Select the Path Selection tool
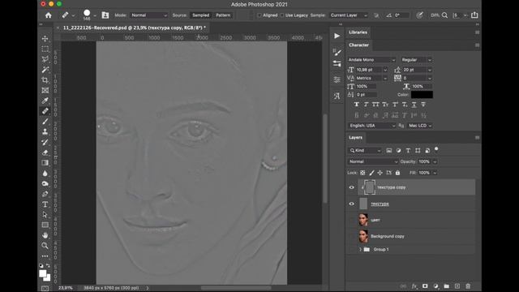 [x=45, y=214]
